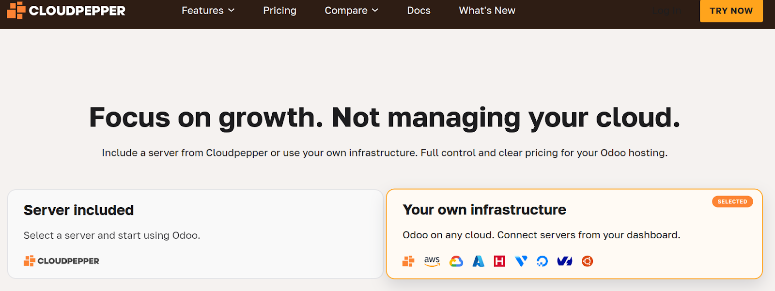The image size is (775, 291).
Task: Click the Google Cloud provider icon
Action: tap(456, 261)
